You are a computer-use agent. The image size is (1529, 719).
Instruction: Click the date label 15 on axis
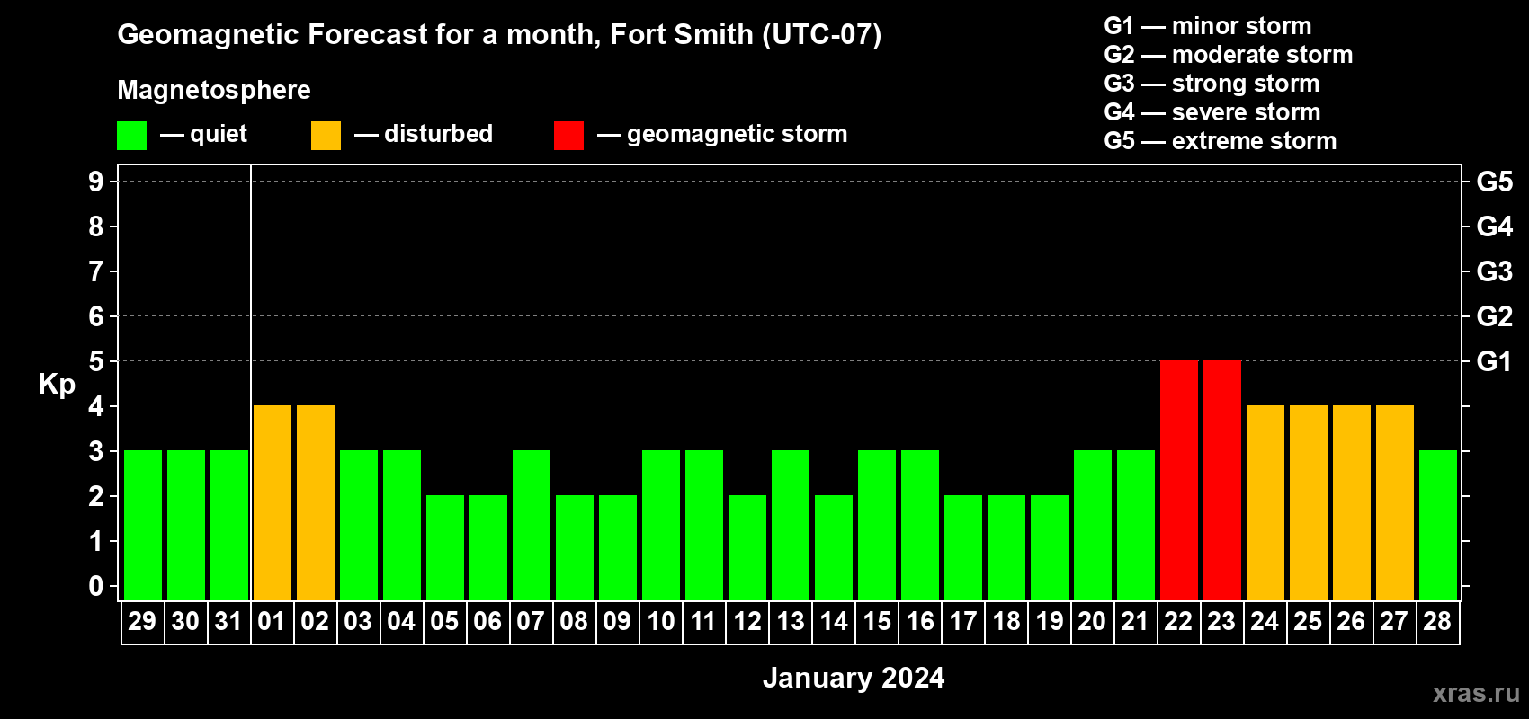point(876,622)
